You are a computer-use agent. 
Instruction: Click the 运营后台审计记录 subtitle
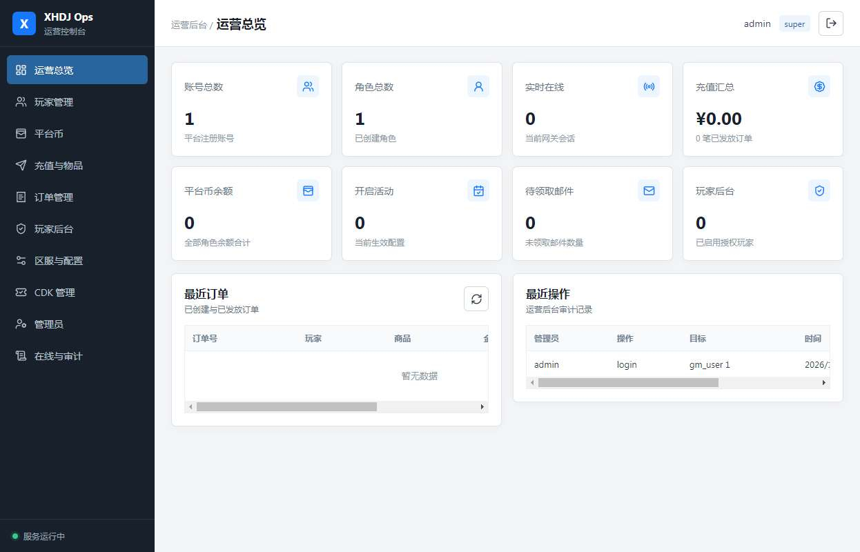click(559, 309)
